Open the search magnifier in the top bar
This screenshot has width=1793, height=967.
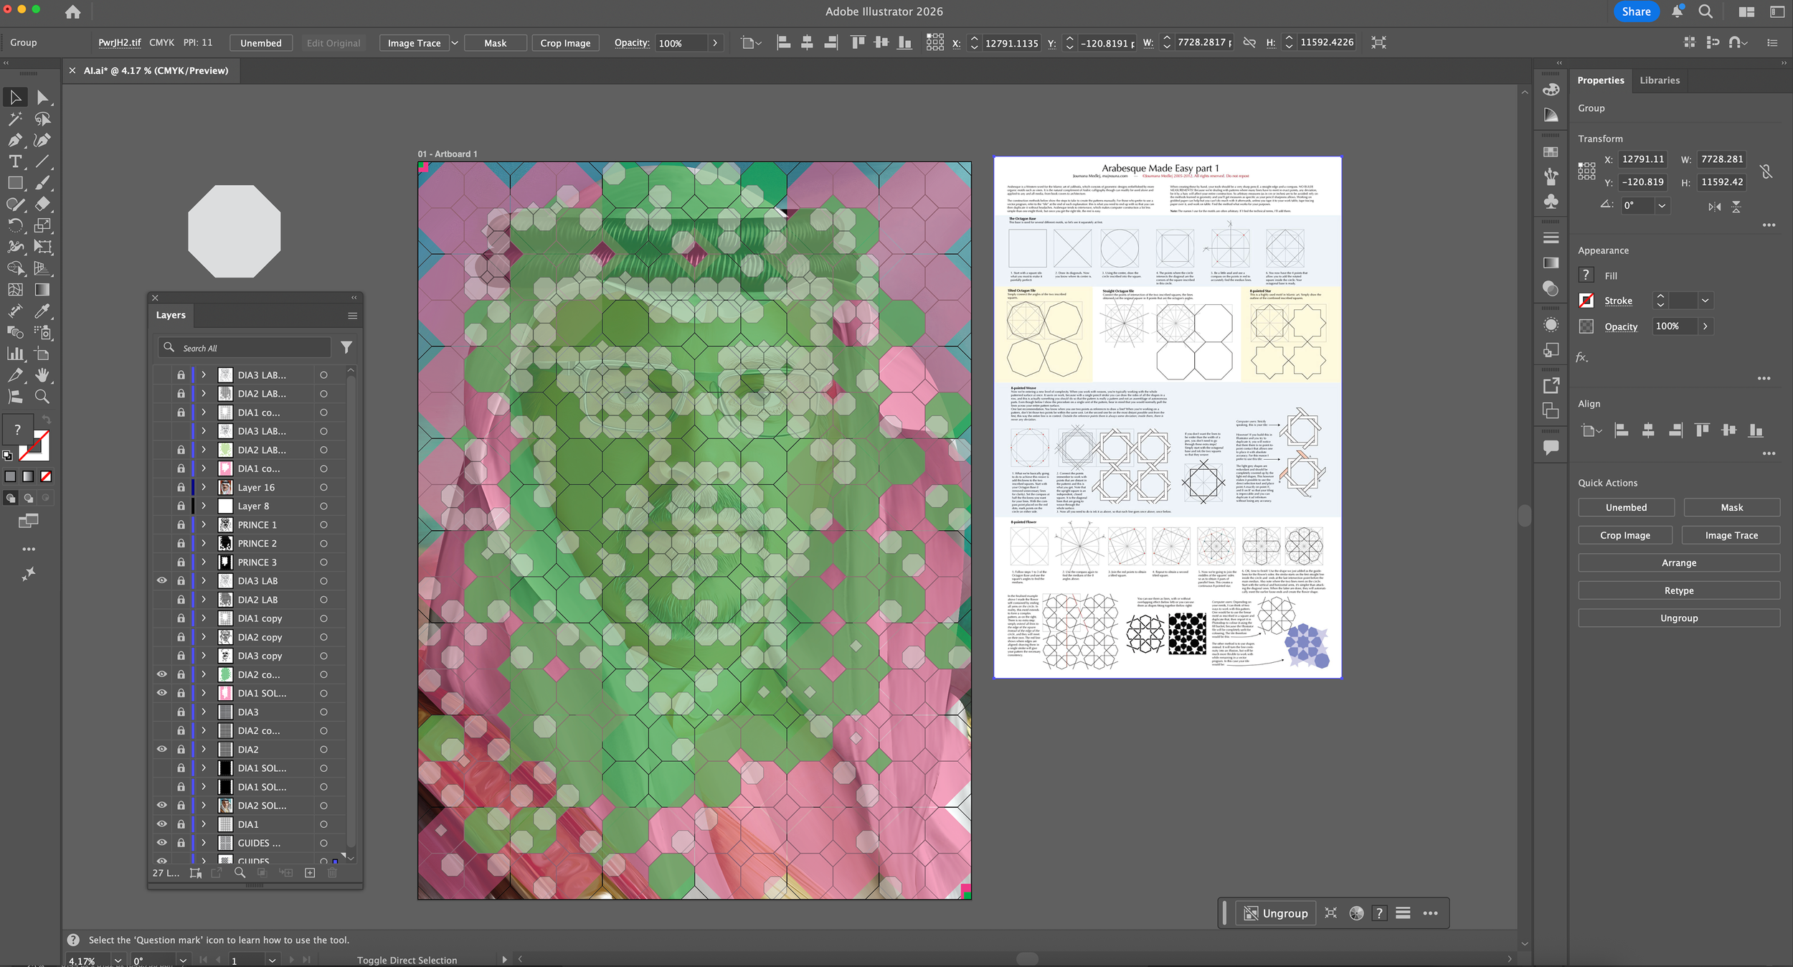click(x=1706, y=11)
